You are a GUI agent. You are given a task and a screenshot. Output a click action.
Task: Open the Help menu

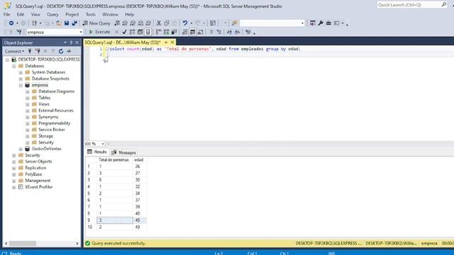coord(129,14)
